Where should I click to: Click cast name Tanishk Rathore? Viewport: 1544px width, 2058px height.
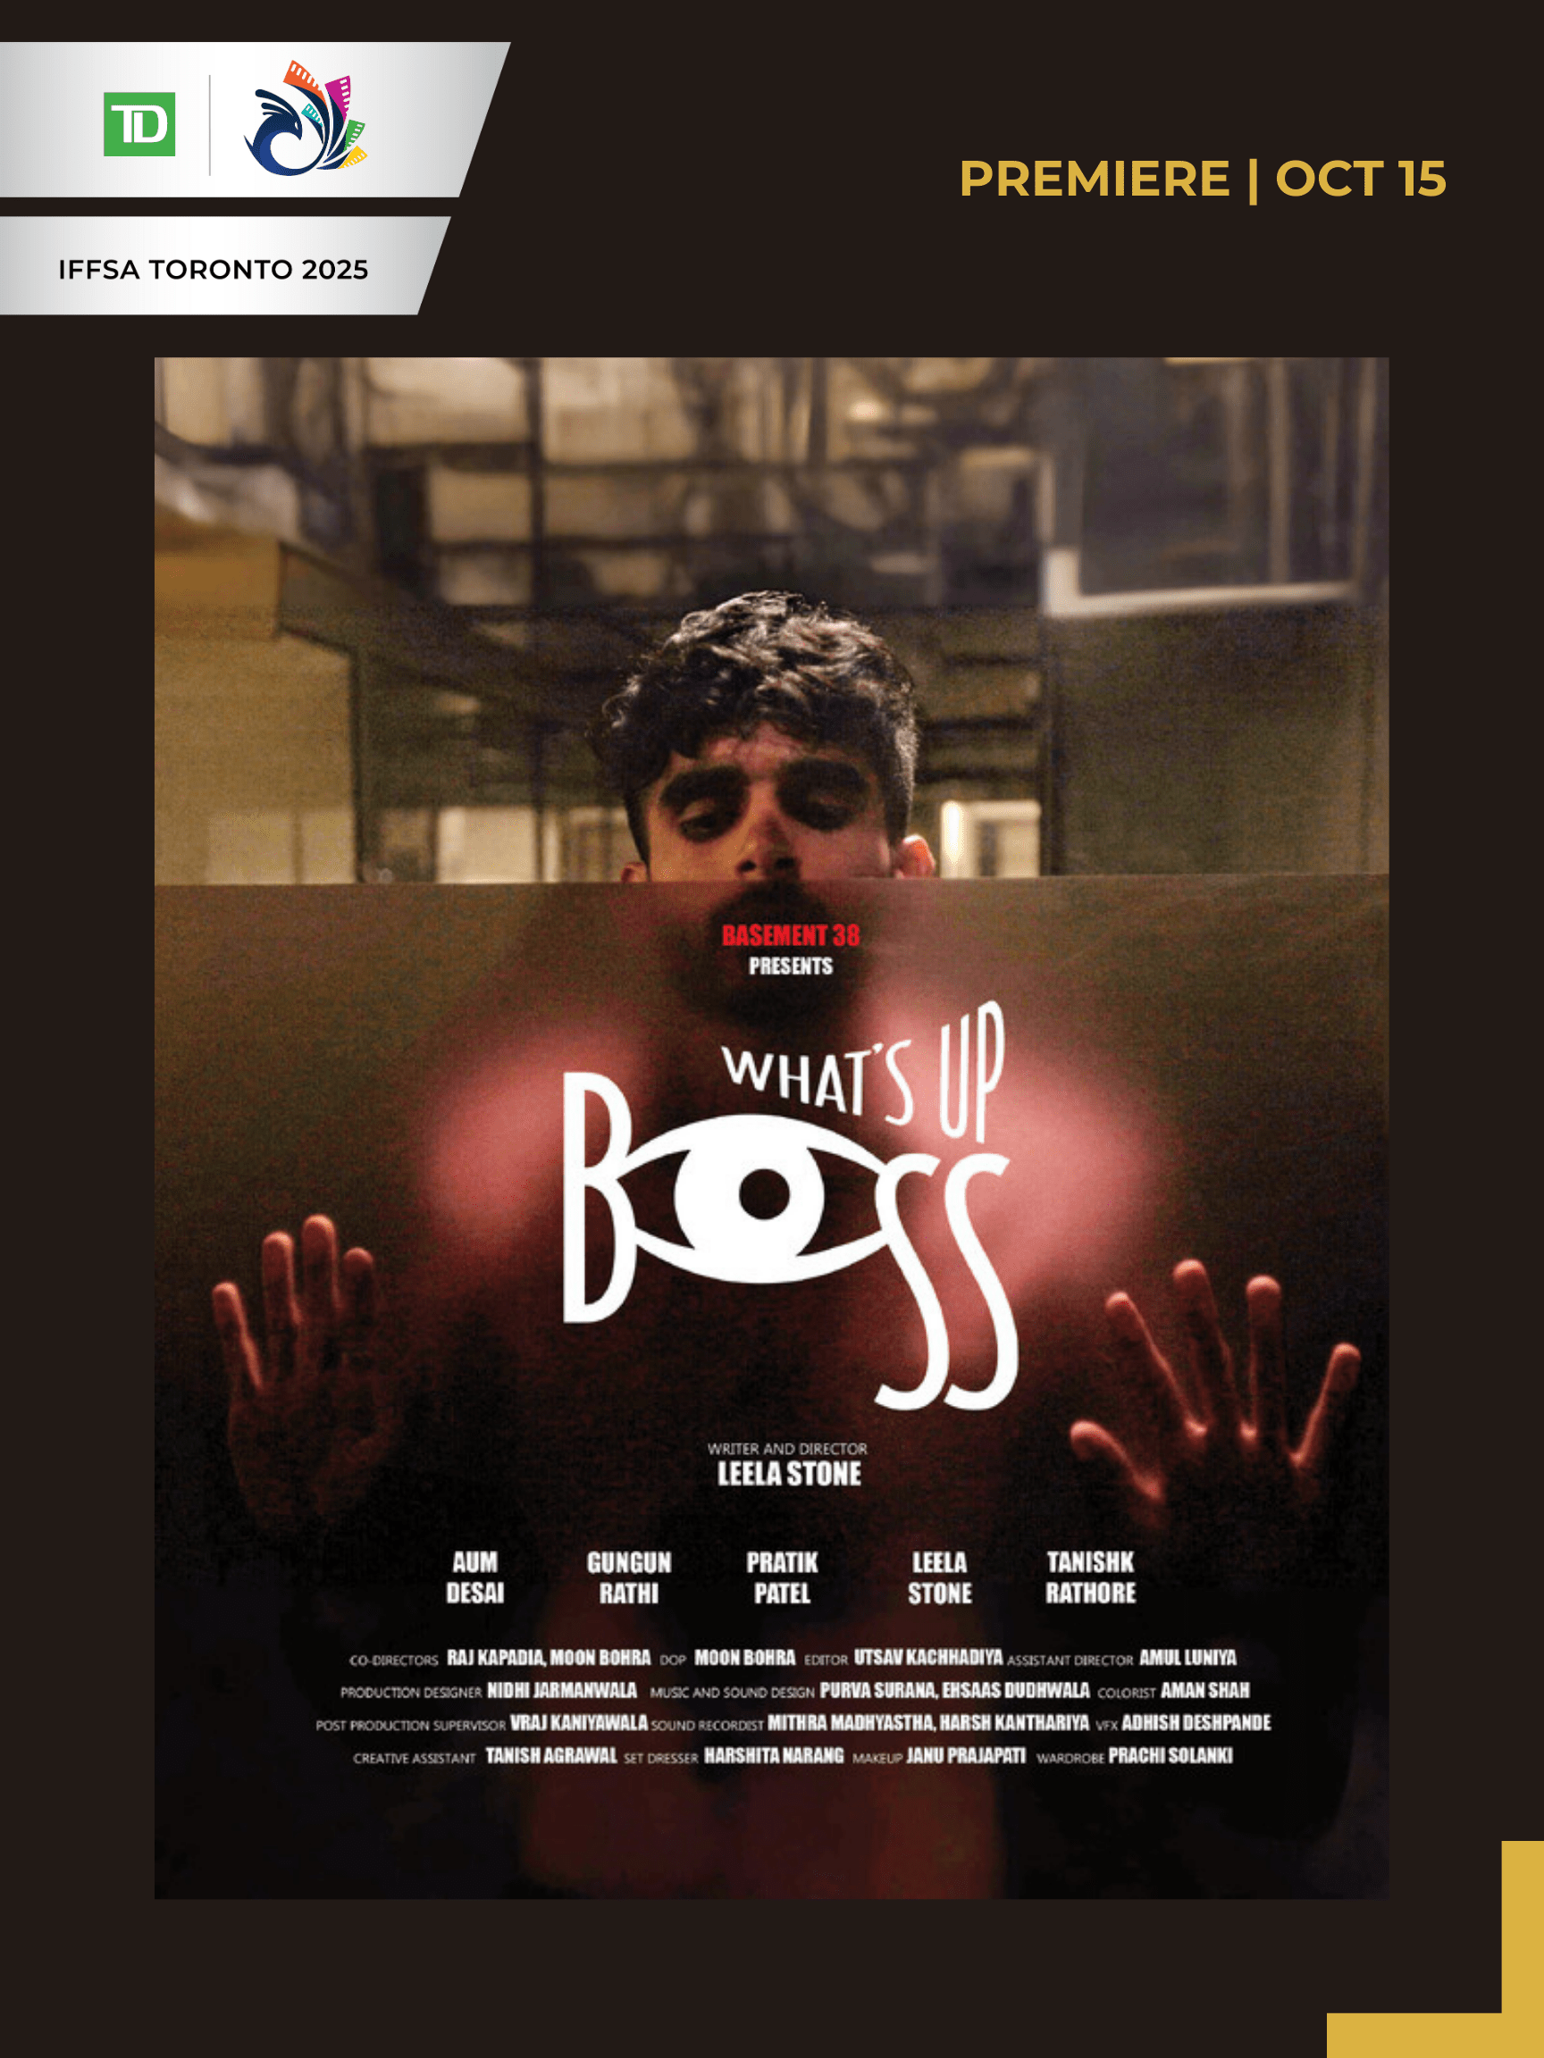click(1090, 1577)
